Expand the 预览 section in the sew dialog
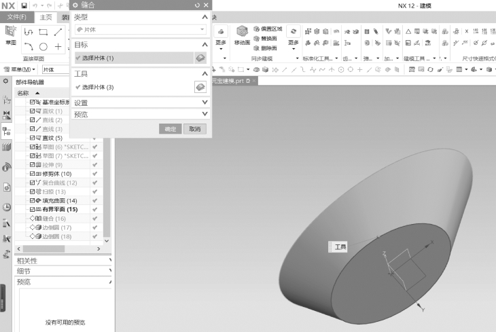Screen dimensions: 496x332 pyautogui.click(x=139, y=114)
